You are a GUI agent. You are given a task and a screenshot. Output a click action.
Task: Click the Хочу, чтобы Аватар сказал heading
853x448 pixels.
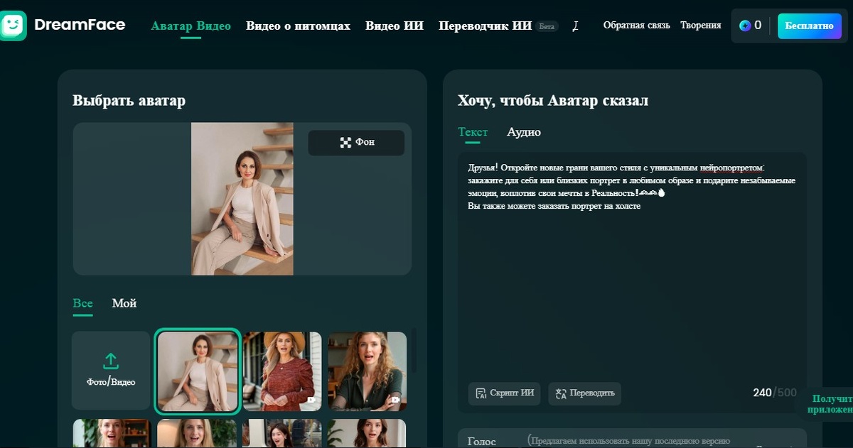click(553, 100)
